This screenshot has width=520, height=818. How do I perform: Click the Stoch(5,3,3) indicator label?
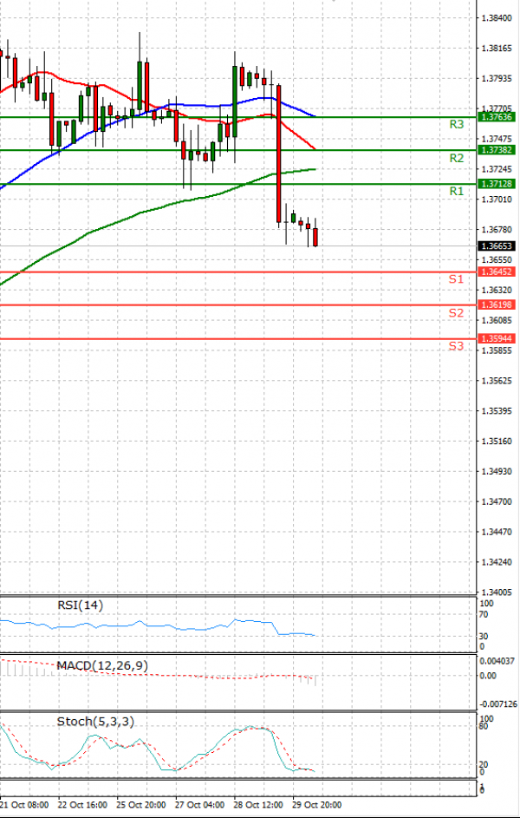point(95,722)
